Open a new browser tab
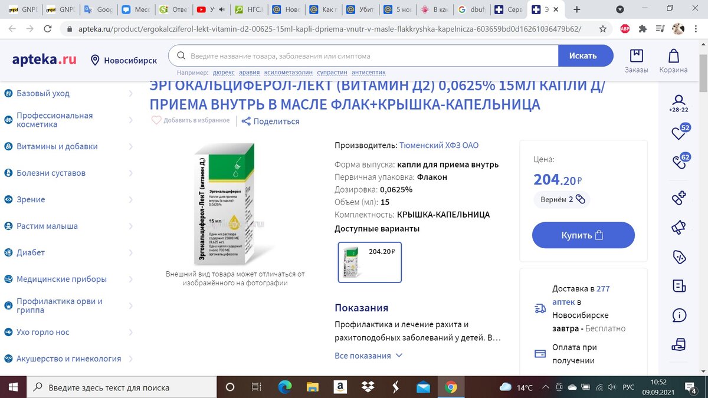 pyautogui.click(x=576, y=9)
